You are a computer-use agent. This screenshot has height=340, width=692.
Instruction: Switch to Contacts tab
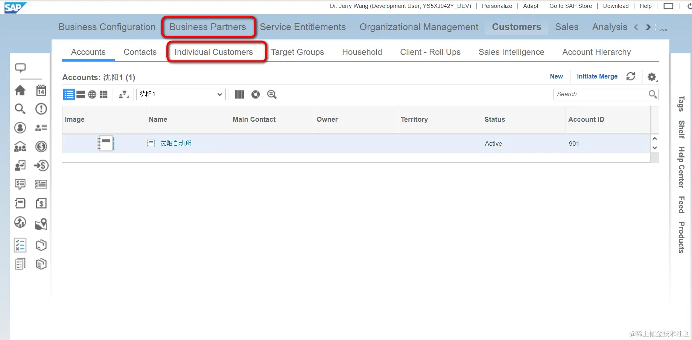[x=140, y=52]
